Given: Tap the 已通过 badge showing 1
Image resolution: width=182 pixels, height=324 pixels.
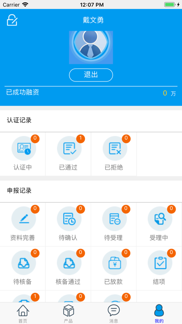Looking at the screenshot, I should 81,138.
